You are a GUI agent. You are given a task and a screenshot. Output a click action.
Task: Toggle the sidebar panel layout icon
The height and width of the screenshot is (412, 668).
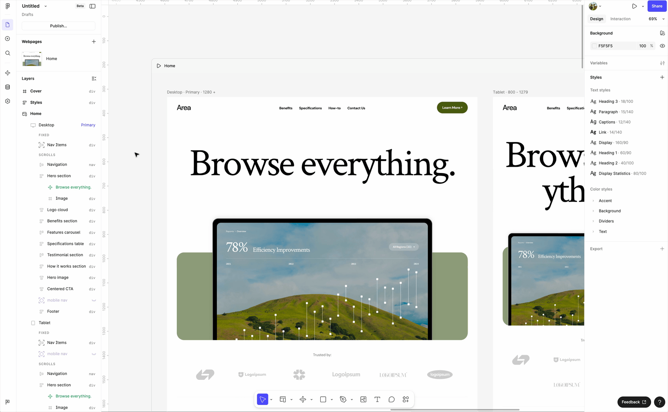pyautogui.click(x=92, y=6)
